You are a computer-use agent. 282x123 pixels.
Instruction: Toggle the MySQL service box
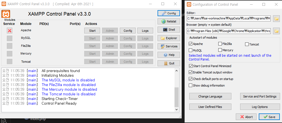[x=10, y=38]
